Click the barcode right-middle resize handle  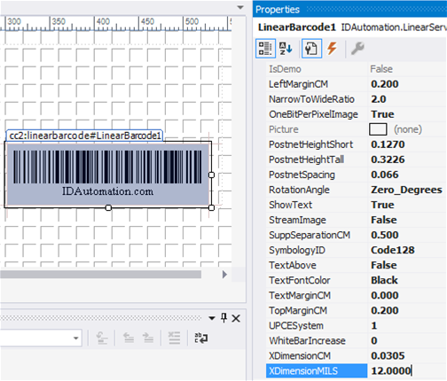tap(211, 175)
